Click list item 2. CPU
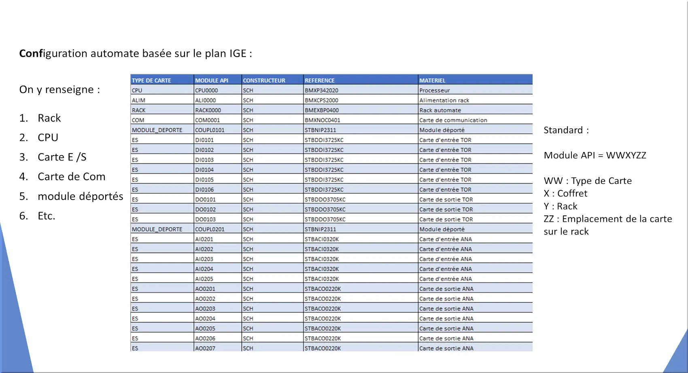 (x=39, y=137)
